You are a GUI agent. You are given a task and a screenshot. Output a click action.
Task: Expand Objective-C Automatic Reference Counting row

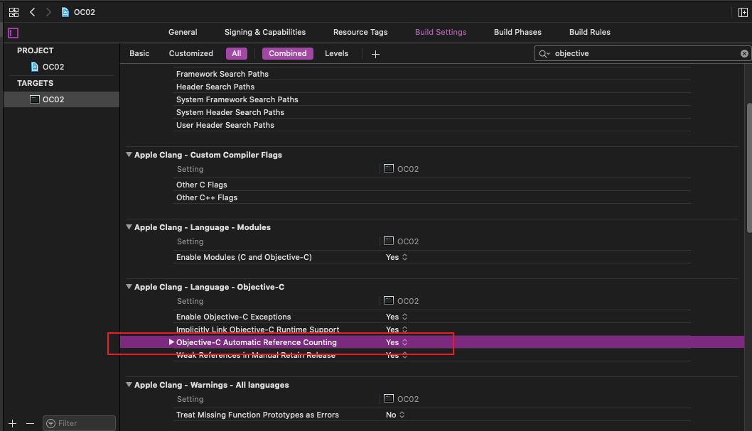click(171, 342)
